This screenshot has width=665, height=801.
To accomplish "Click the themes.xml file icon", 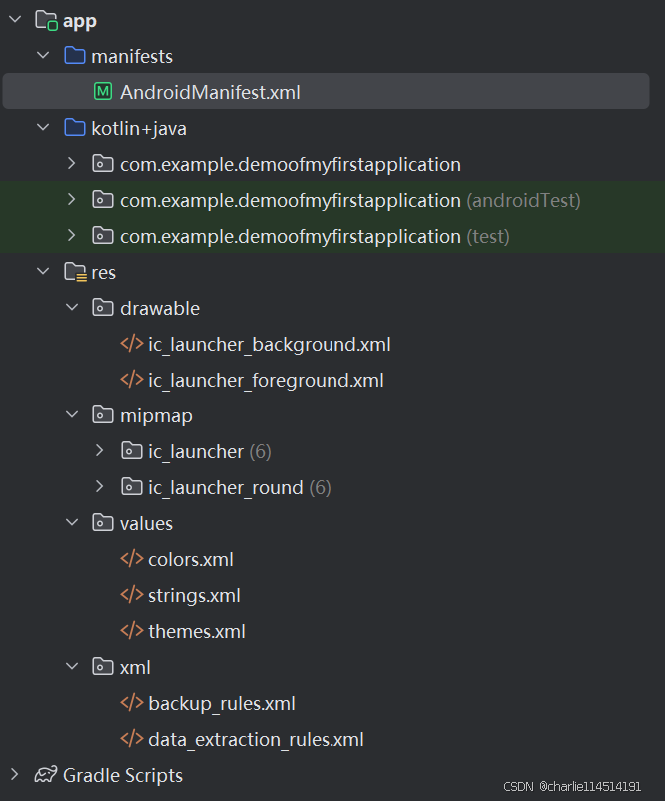I will click(131, 631).
